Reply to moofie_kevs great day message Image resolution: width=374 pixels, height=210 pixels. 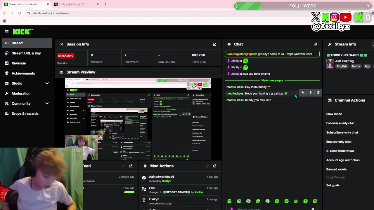coord(303,93)
